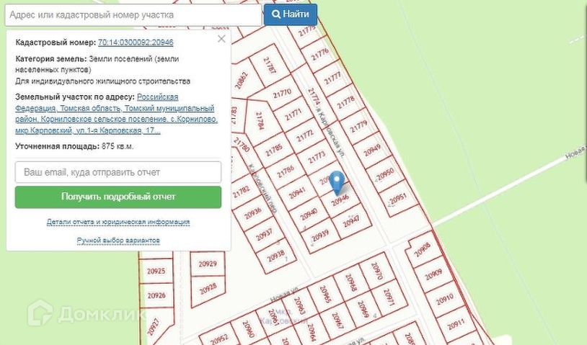Select parcel 21780 on the map

242,144
